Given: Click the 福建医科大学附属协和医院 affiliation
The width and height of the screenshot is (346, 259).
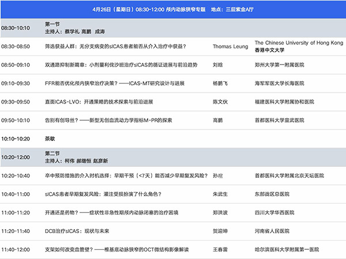Looking at the screenshot, I should [287, 102].
